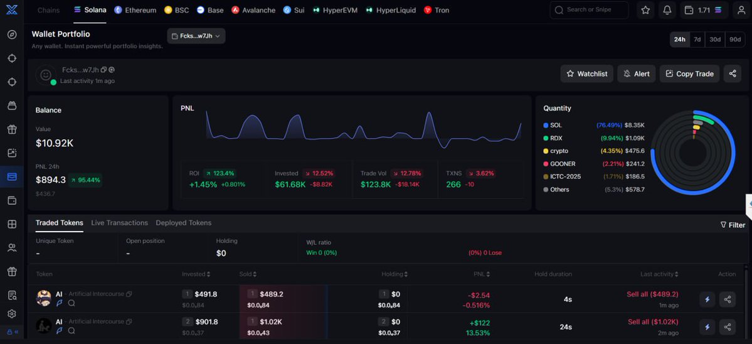Sort table by Last activity column
752x344 pixels.
(x=659, y=274)
